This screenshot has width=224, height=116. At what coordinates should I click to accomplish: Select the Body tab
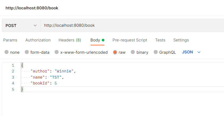[95, 40]
